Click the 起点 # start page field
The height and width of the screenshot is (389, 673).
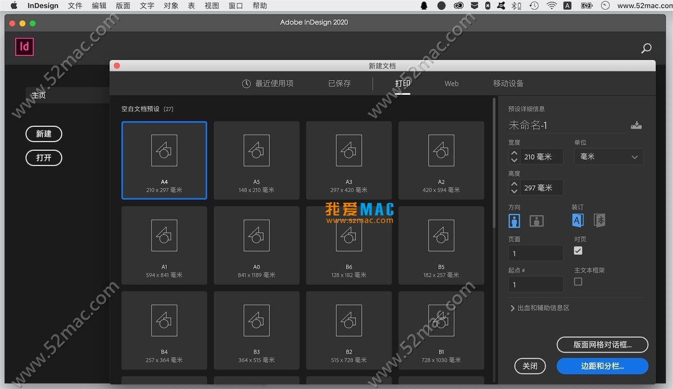536,284
